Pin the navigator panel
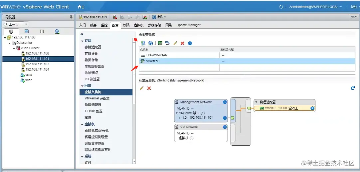Viewport: 360px width, 172px height. 71,17
